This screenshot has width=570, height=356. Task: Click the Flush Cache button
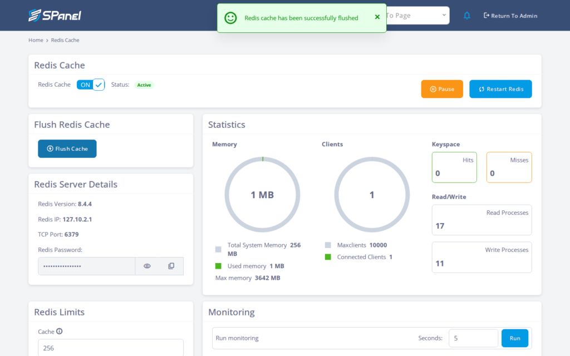67,149
